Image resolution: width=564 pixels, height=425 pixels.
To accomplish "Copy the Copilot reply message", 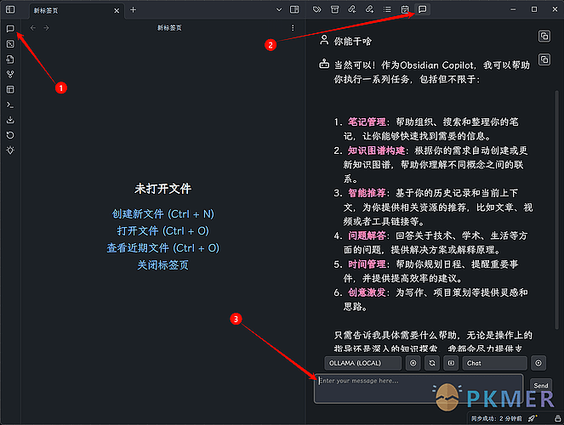I will (x=544, y=59).
